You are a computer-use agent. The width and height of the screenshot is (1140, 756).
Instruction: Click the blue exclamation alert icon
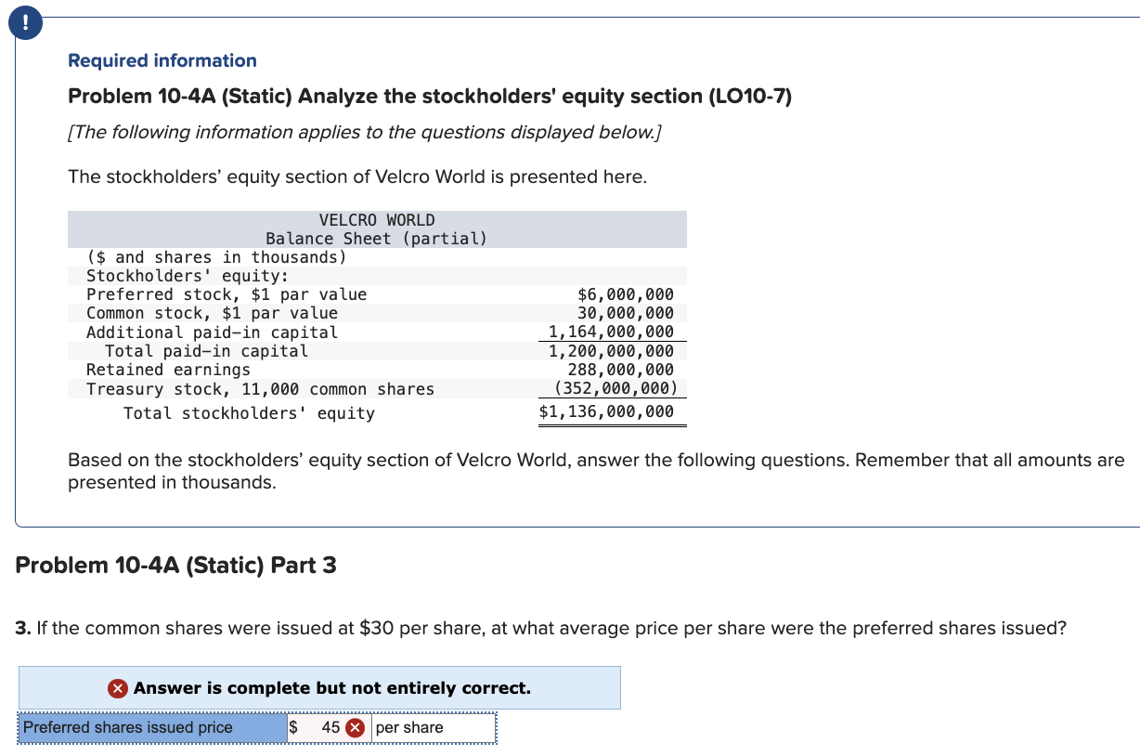tap(24, 22)
